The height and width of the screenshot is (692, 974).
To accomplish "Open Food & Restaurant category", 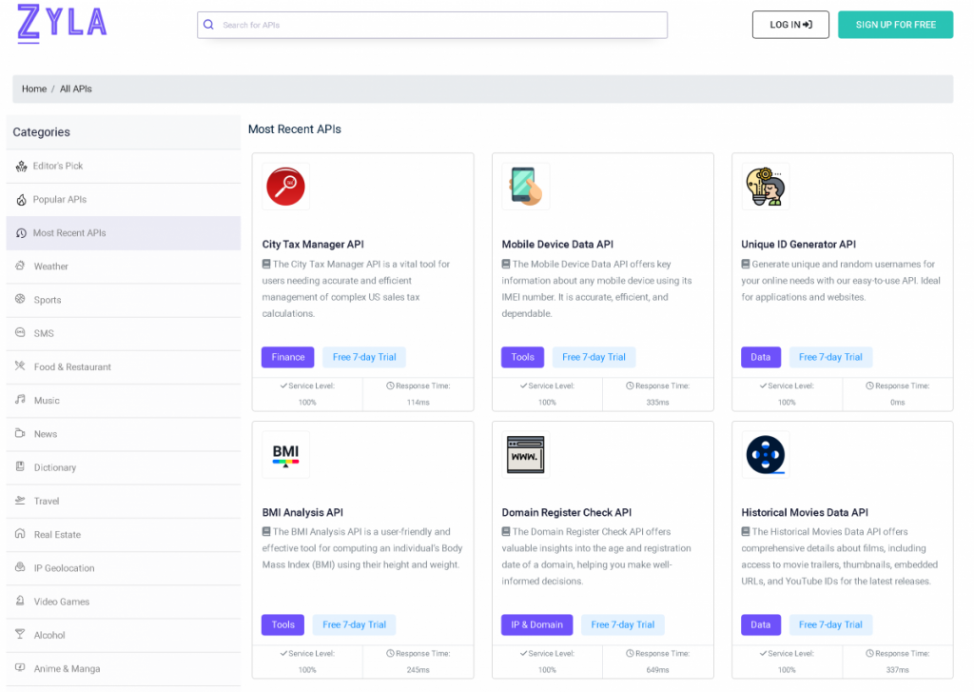I will point(123,367).
